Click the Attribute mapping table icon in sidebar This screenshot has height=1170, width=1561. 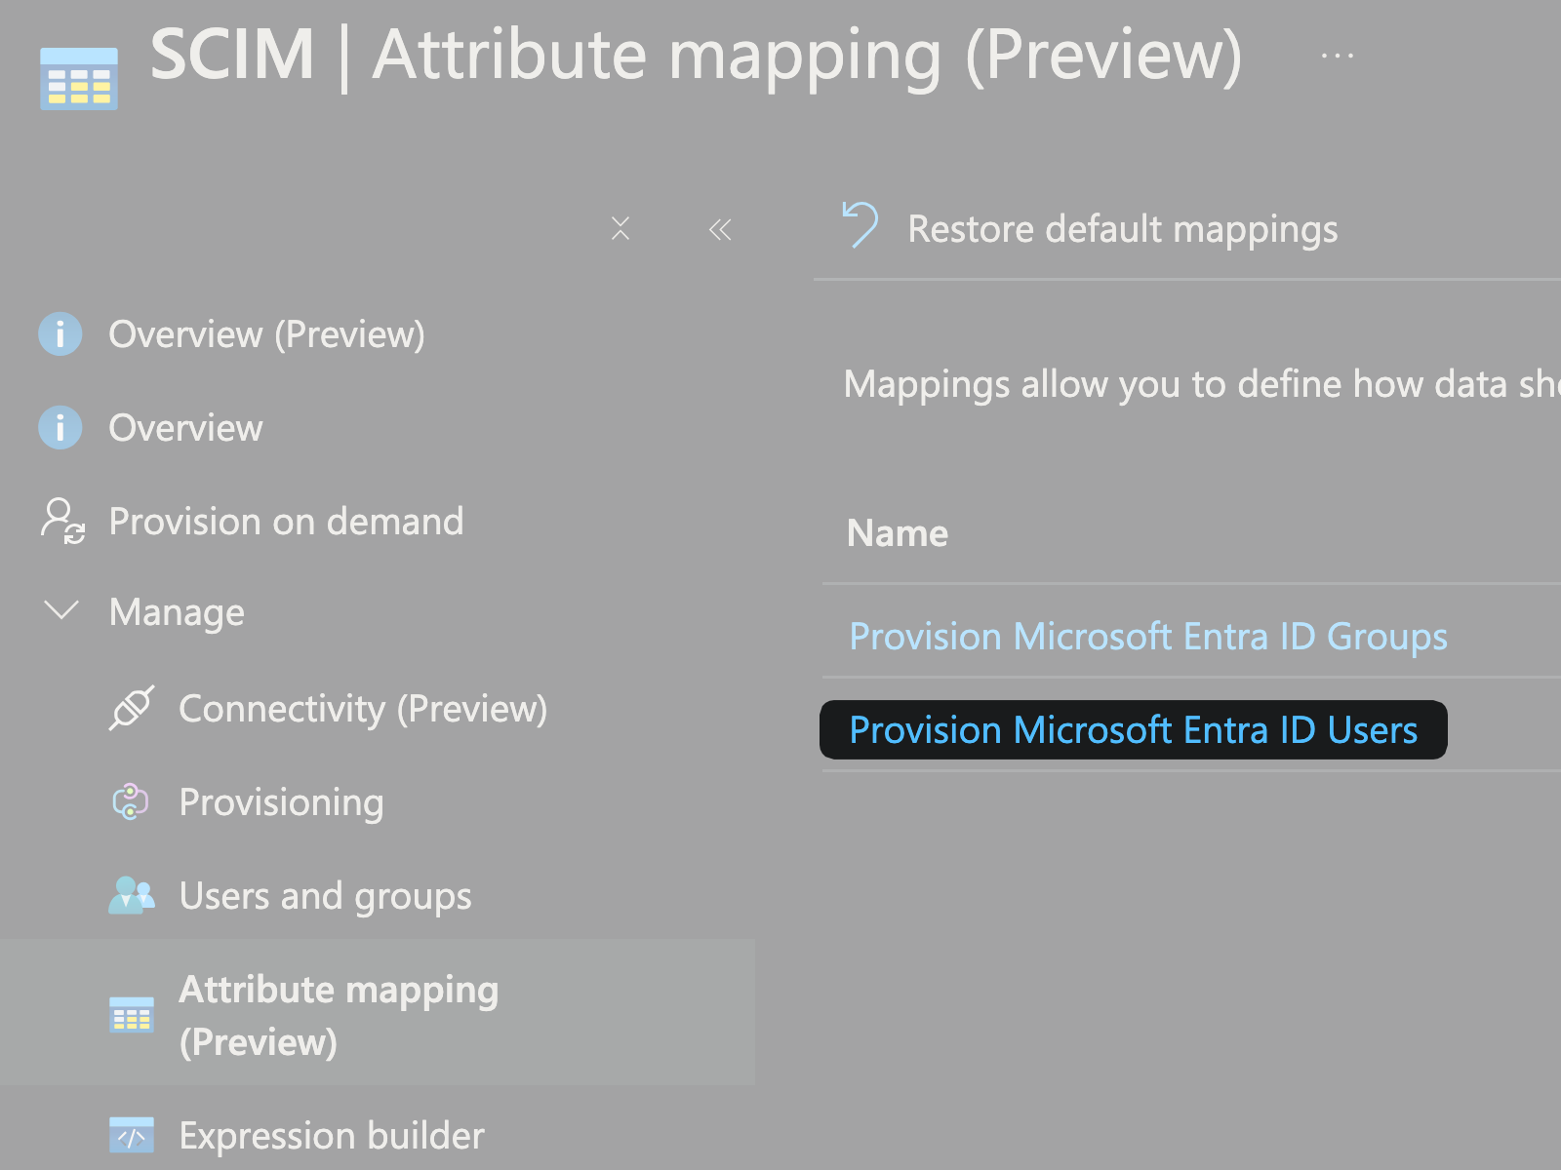click(x=132, y=1015)
